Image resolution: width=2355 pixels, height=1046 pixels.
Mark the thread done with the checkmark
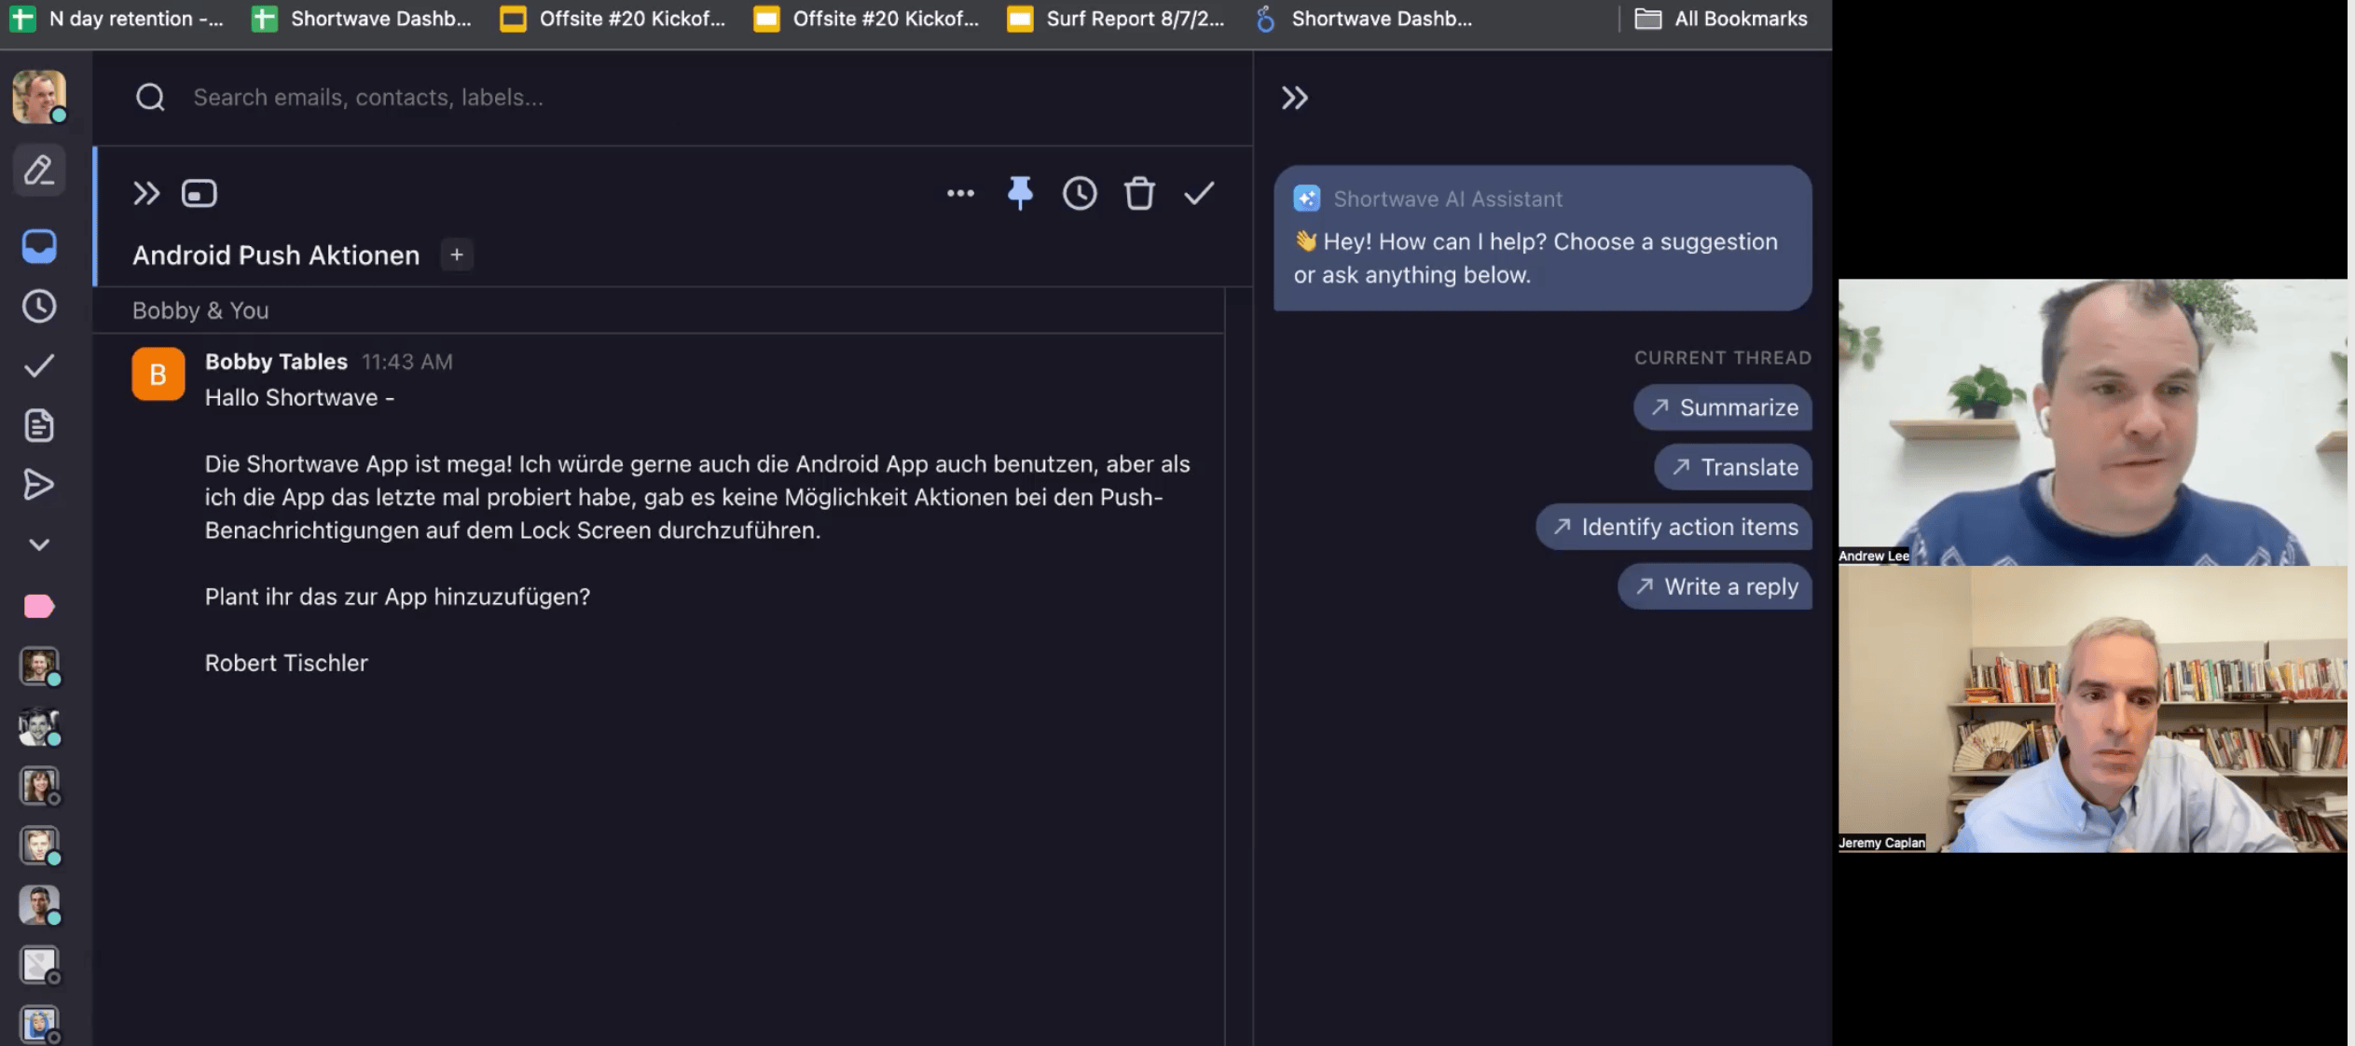tap(1199, 193)
